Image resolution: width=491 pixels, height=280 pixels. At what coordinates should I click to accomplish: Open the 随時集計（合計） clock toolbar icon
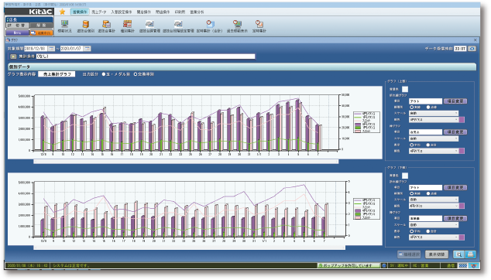point(210,26)
